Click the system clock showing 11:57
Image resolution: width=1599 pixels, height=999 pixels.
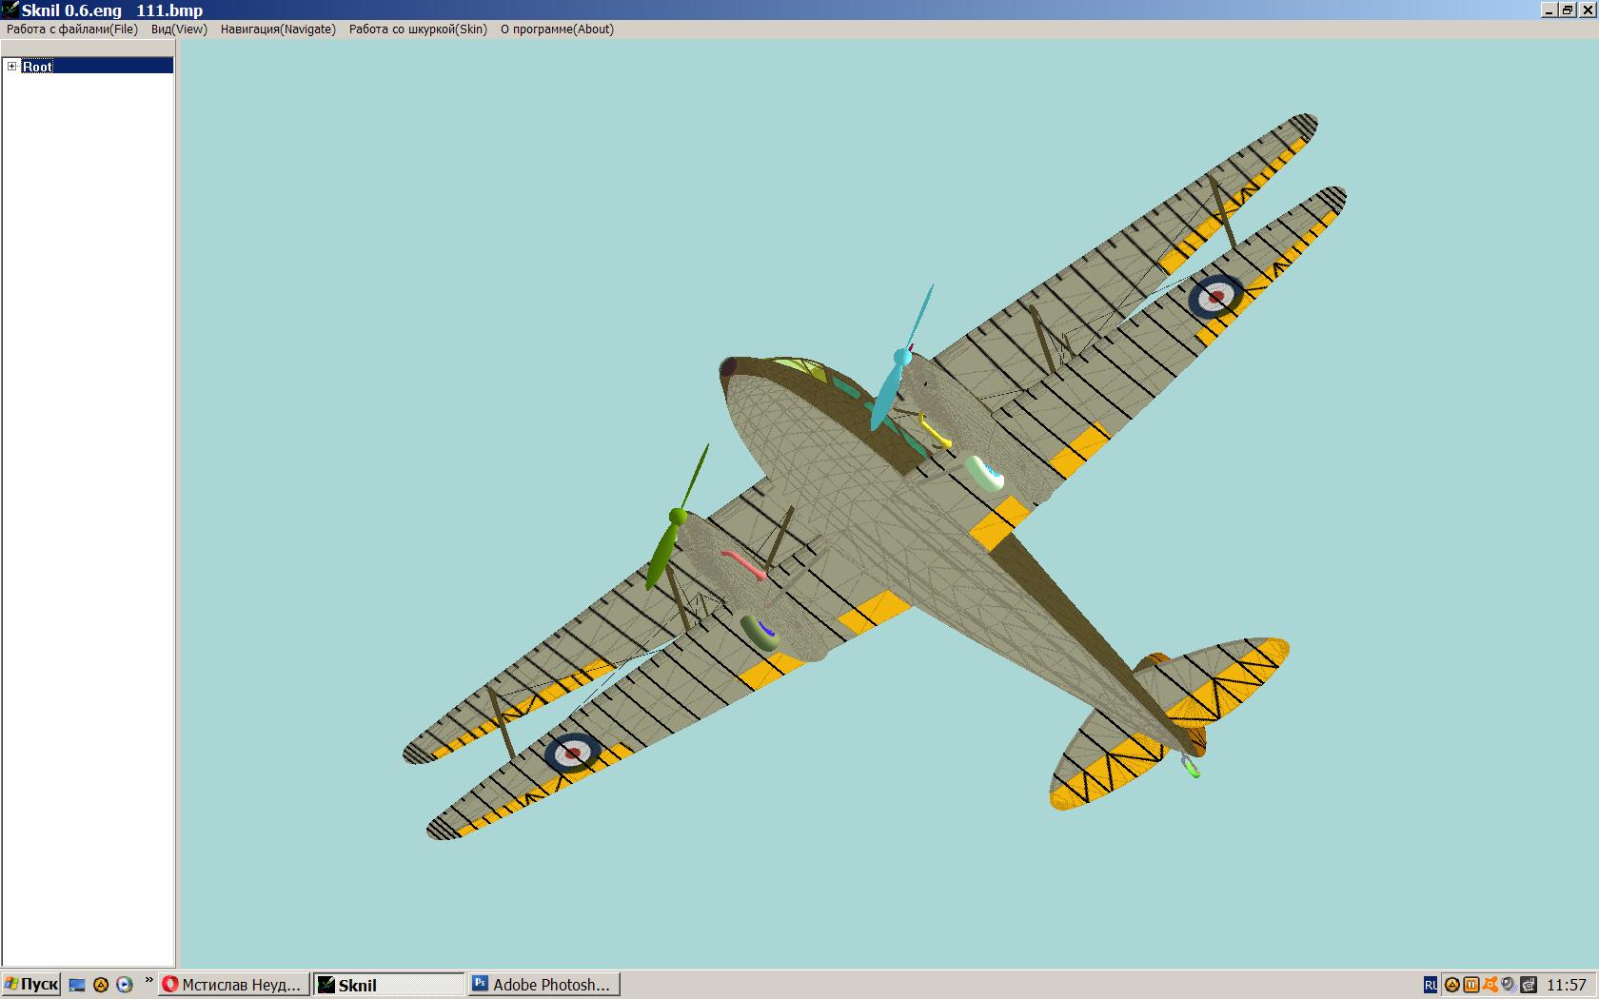point(1567,986)
